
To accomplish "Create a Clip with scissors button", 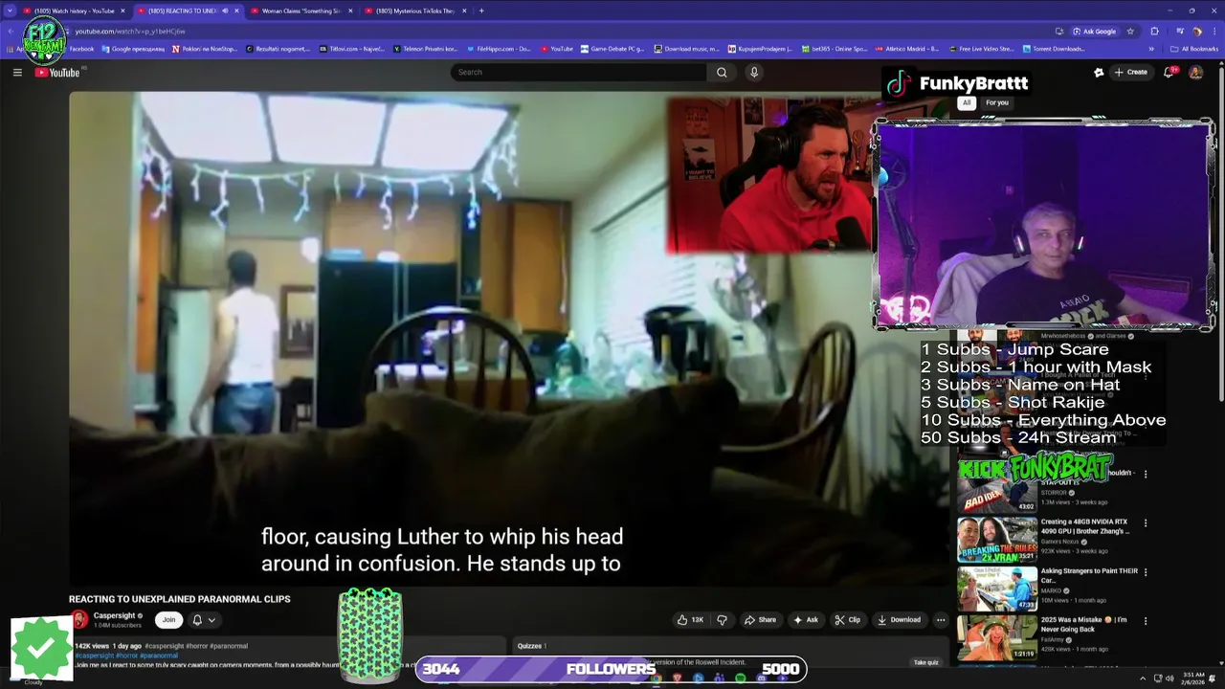I will (x=847, y=619).
